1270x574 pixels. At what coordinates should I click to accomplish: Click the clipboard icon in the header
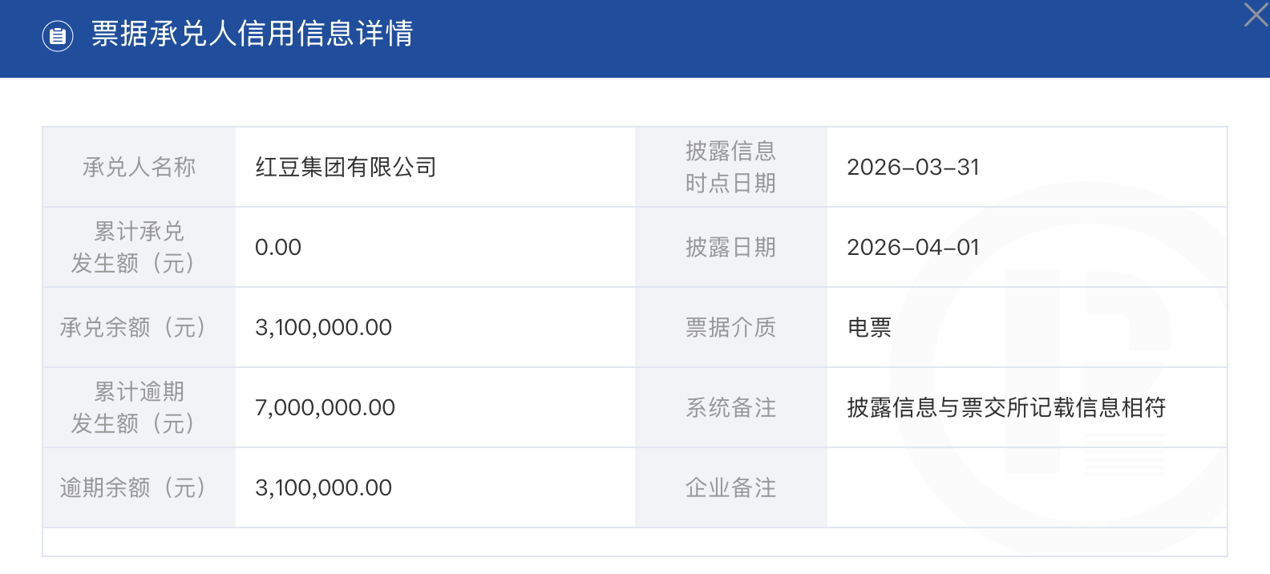(58, 35)
